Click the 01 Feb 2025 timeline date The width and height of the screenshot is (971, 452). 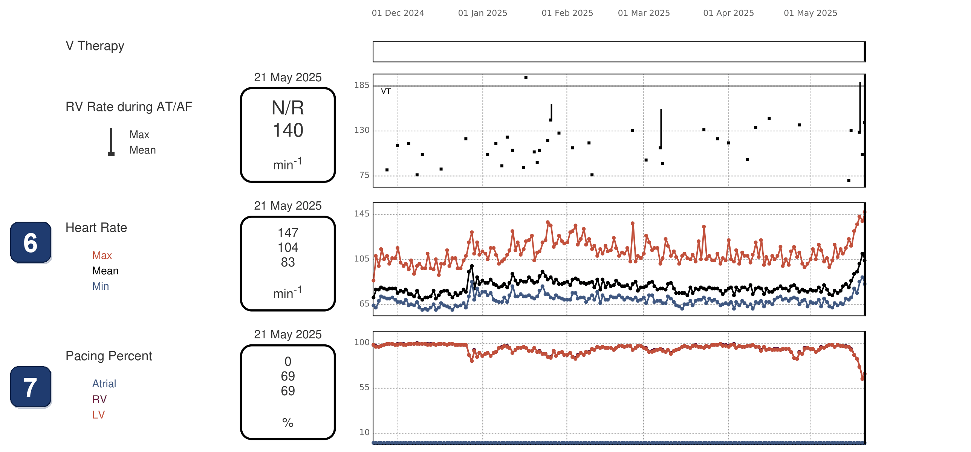567,13
